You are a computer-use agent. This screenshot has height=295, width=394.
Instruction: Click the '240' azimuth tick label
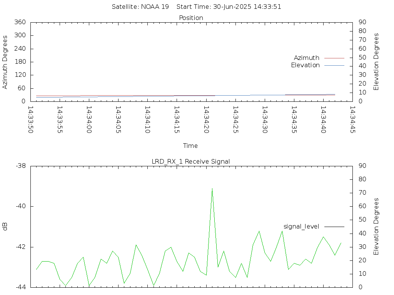coord(20,48)
